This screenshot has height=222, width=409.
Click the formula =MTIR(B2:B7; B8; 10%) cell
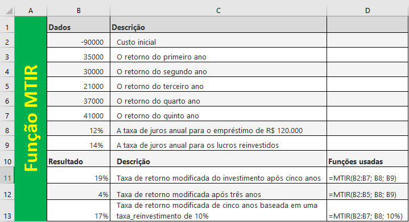coord(367,211)
